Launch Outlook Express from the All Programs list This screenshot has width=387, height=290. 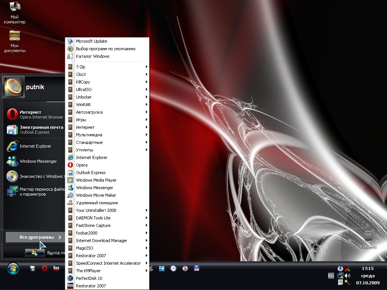(107, 173)
